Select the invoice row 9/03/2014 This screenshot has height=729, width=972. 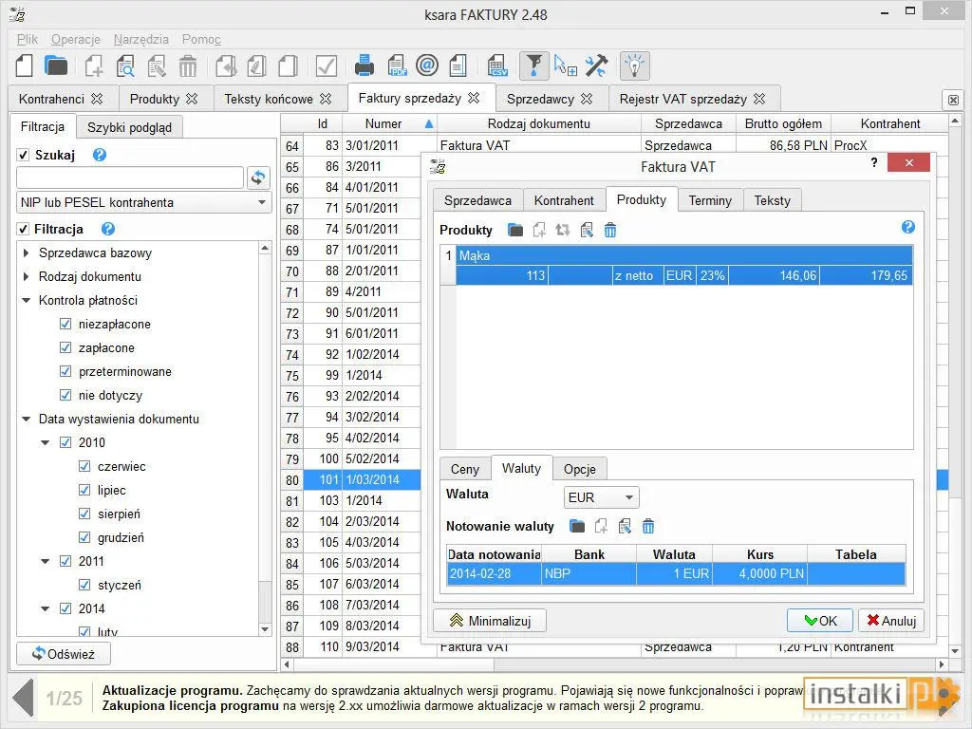click(614, 646)
